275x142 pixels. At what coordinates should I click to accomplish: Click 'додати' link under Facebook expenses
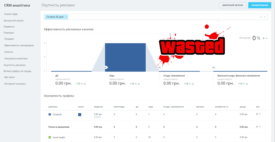click(97, 117)
